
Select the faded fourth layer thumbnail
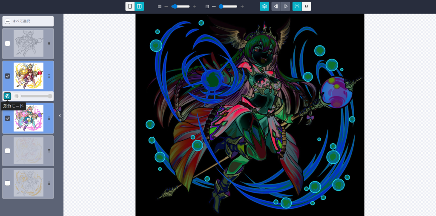(29, 151)
